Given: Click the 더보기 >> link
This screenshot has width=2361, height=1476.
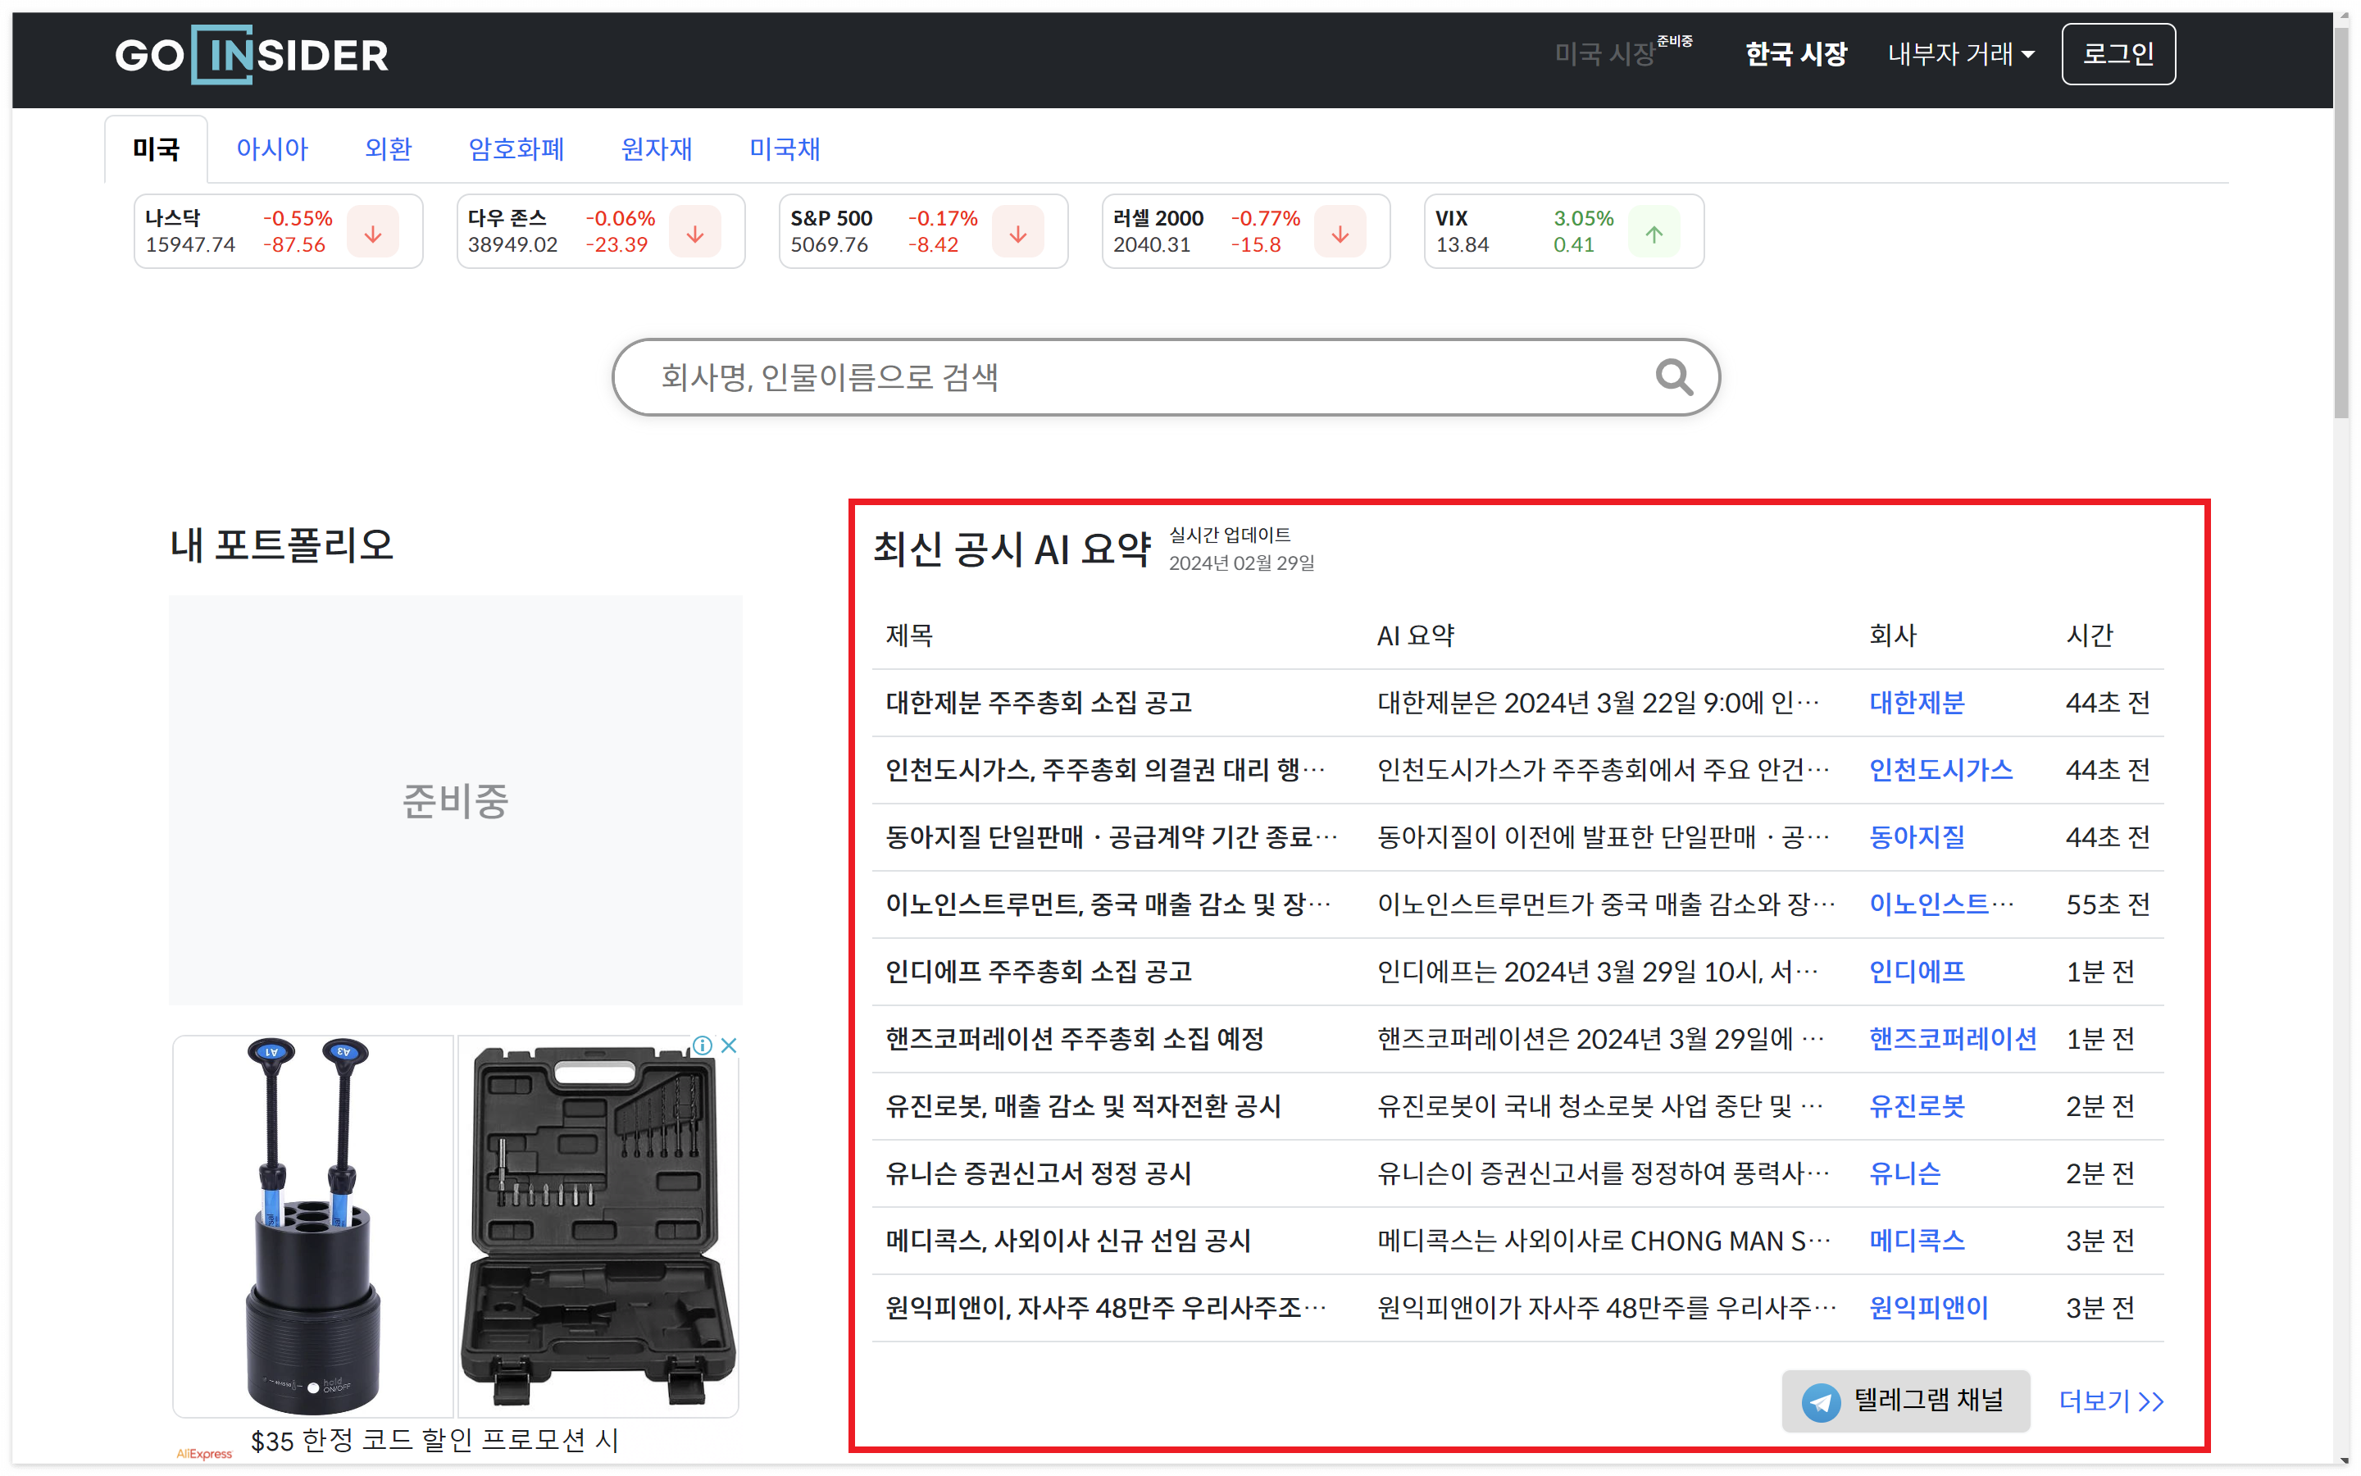Looking at the screenshot, I should click(x=2111, y=1402).
